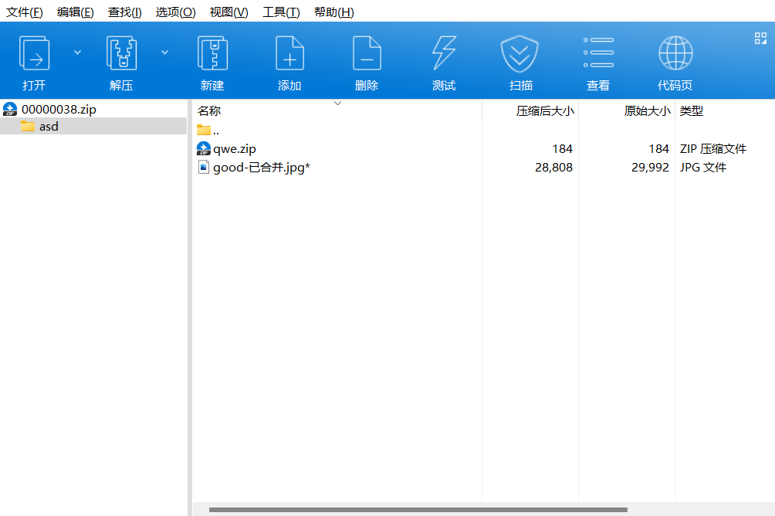The height and width of the screenshot is (516, 775).
Task: Click the 查看 (View) toolbar icon
Action: tap(597, 59)
